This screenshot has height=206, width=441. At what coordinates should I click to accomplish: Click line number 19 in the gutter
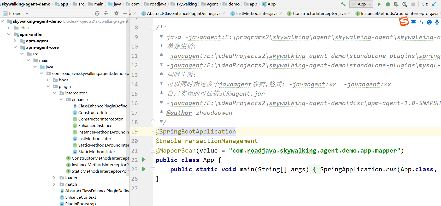click(x=134, y=132)
